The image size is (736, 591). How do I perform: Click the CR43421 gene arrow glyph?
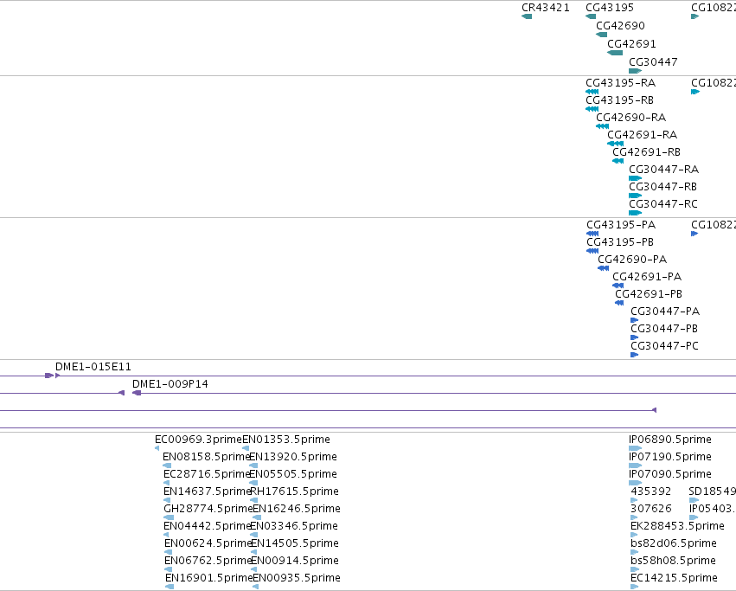(527, 16)
